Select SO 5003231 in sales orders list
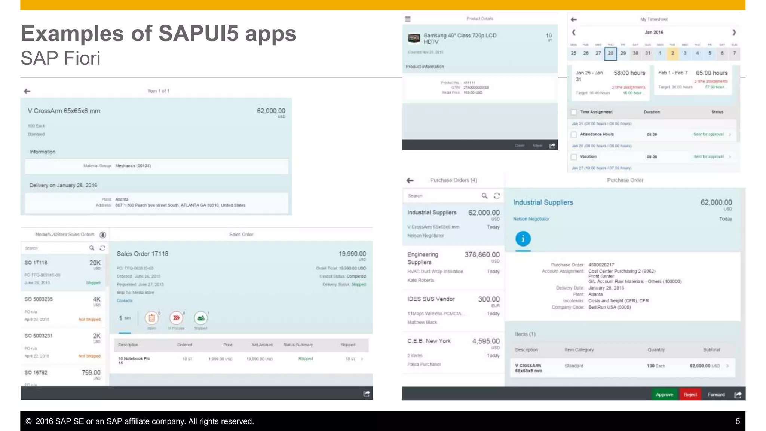This screenshot has width=766, height=431. (63, 346)
